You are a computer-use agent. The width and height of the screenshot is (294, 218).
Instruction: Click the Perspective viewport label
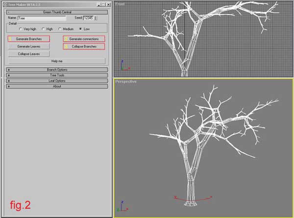[x=125, y=81]
